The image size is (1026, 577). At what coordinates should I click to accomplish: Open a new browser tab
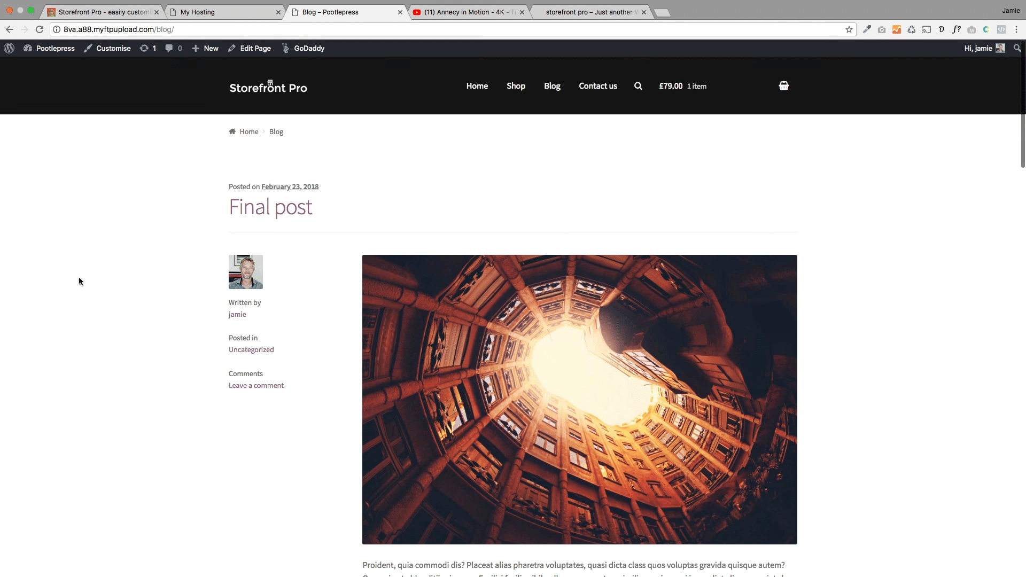tap(662, 13)
